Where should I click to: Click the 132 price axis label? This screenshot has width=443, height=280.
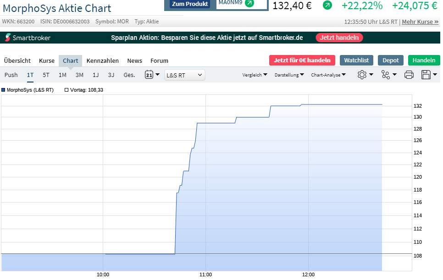(x=418, y=106)
